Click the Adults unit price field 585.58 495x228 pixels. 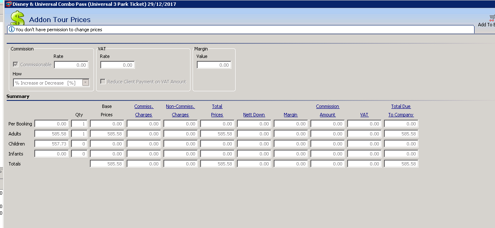pyautogui.click(x=51, y=134)
